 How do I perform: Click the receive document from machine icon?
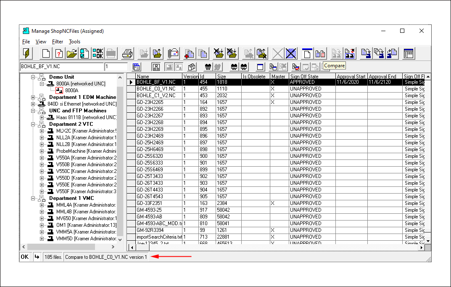tap(392, 53)
